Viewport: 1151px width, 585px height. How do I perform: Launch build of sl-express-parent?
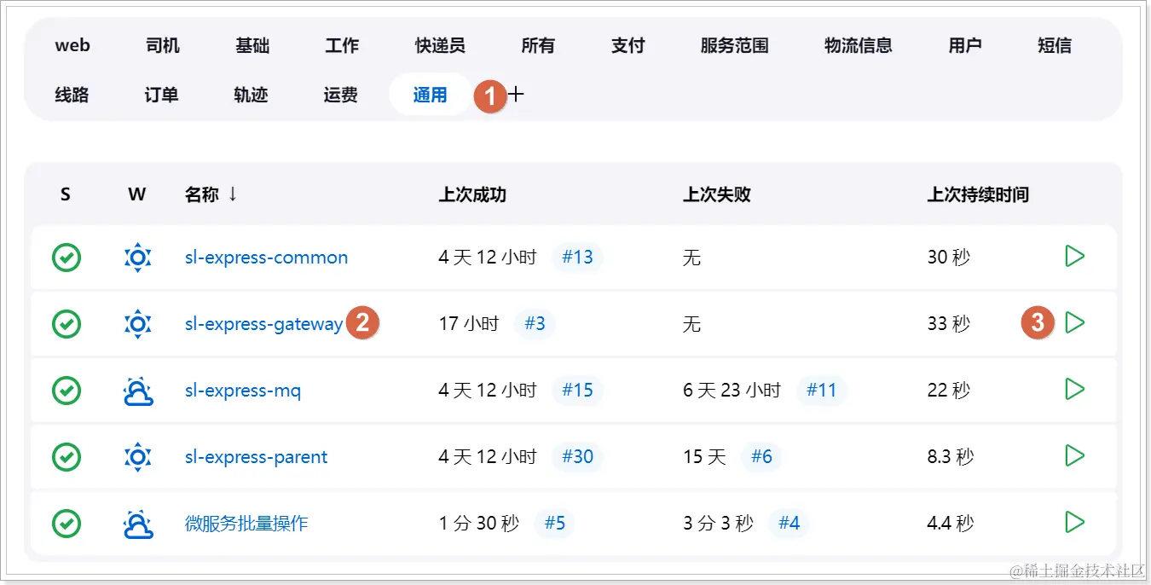(1075, 455)
